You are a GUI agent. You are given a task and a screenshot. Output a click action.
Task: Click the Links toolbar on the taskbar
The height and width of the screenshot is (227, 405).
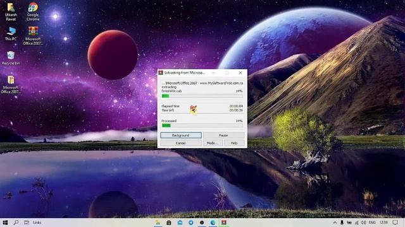click(37, 223)
